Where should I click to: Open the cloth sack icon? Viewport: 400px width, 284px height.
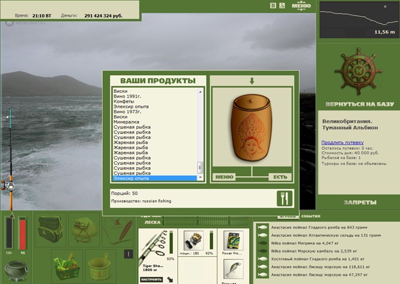[84, 229]
